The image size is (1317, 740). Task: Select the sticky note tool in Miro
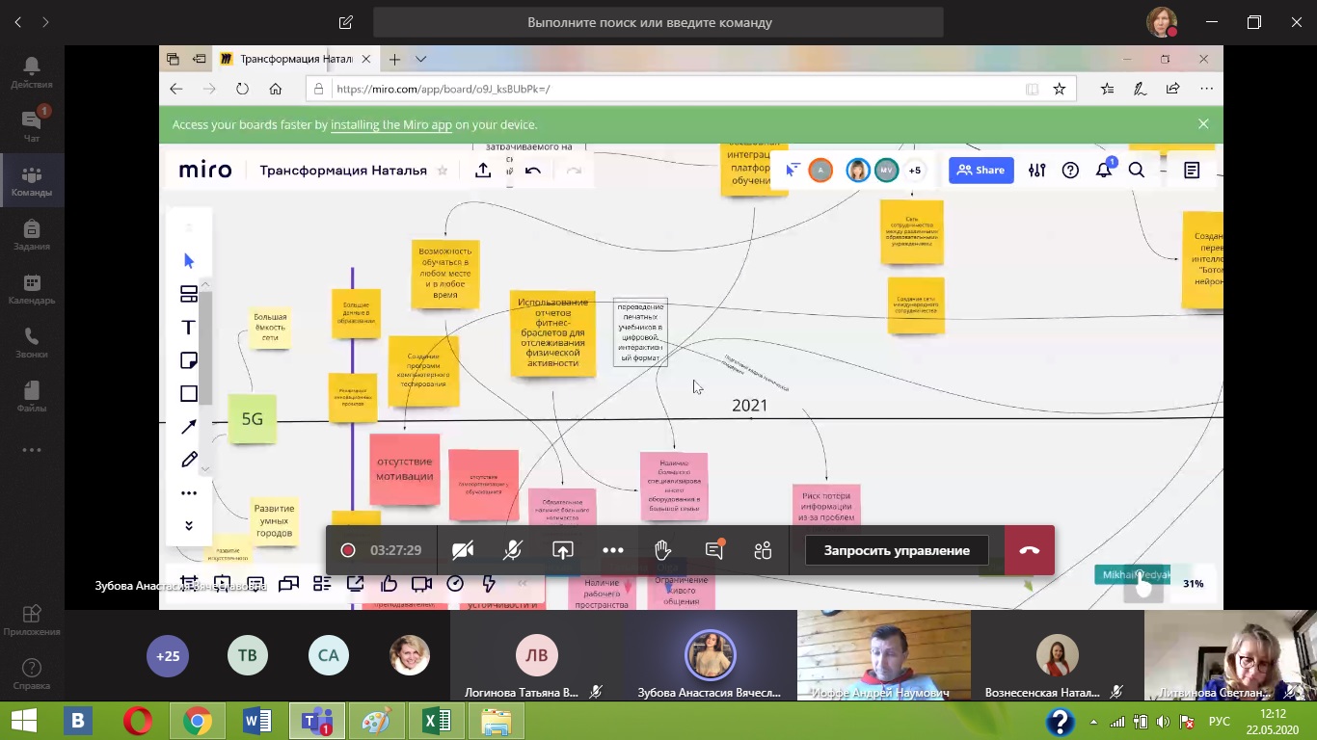[189, 360]
